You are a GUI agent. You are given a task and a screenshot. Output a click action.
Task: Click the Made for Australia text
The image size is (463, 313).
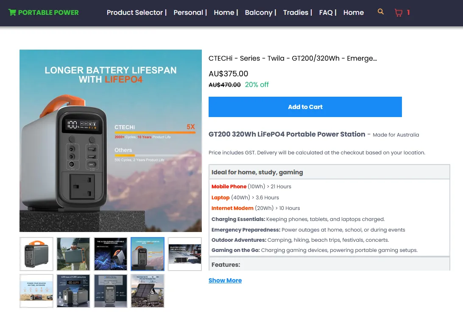tap(396, 135)
